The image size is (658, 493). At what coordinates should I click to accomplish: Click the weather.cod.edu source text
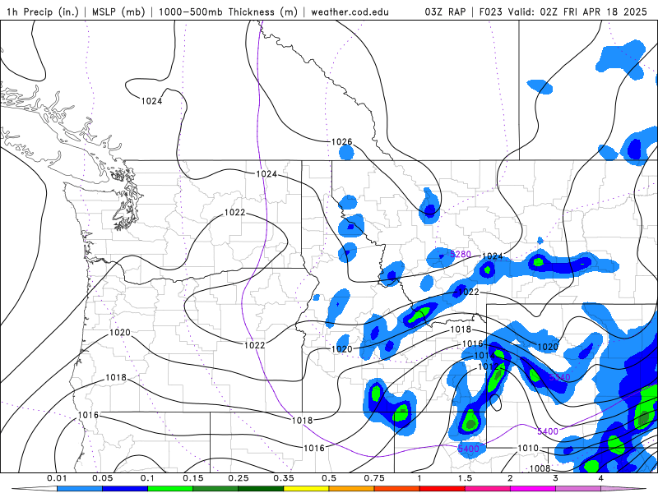[x=350, y=12]
